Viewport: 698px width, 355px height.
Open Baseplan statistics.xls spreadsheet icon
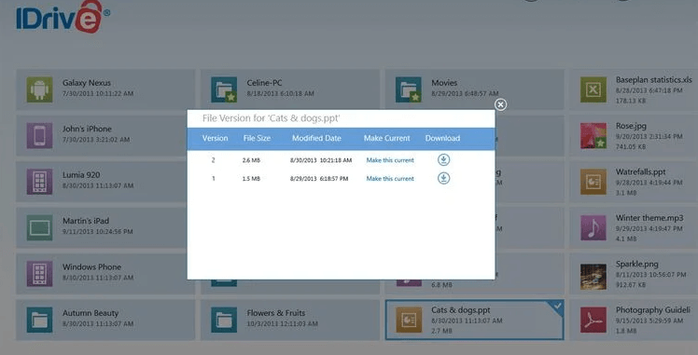tap(593, 89)
